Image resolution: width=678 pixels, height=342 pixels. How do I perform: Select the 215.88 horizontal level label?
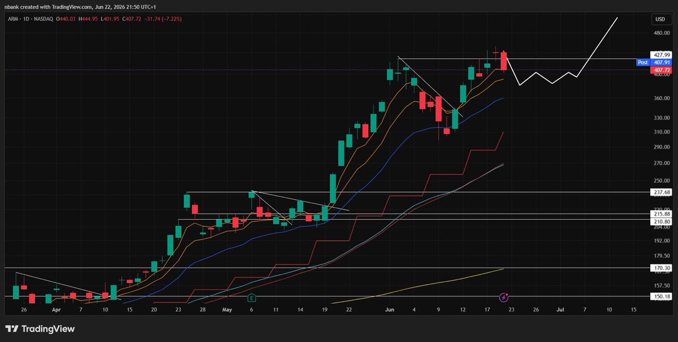pos(660,214)
